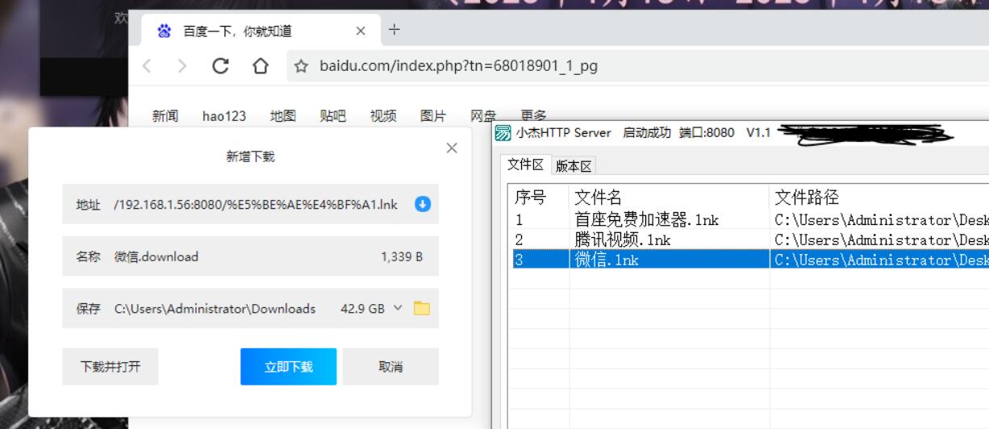The image size is (989, 429).
Task: Click the blue download arrow icon
Action: (x=423, y=205)
